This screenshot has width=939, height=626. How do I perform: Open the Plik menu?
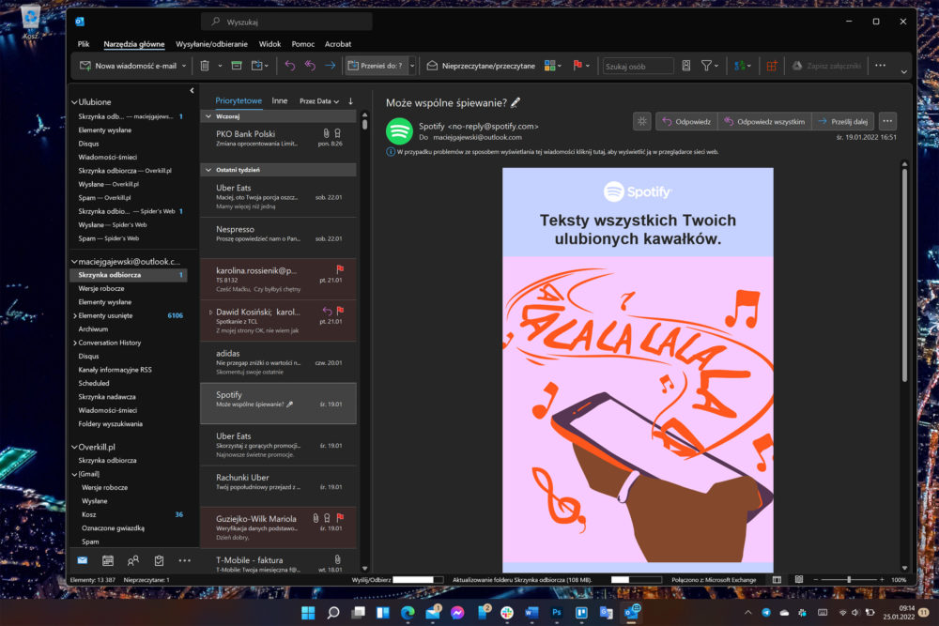[x=84, y=44]
